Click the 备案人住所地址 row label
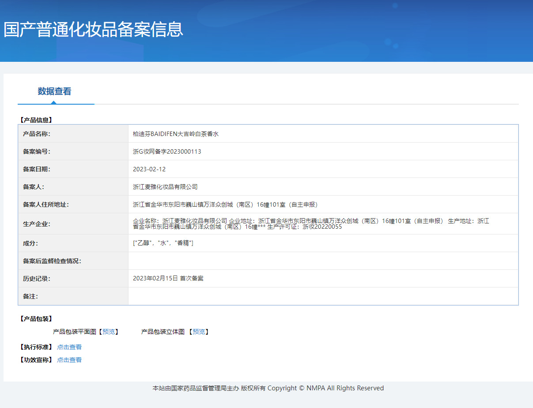 click(46, 204)
